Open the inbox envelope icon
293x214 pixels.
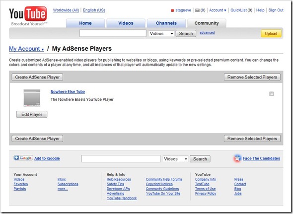197,10
